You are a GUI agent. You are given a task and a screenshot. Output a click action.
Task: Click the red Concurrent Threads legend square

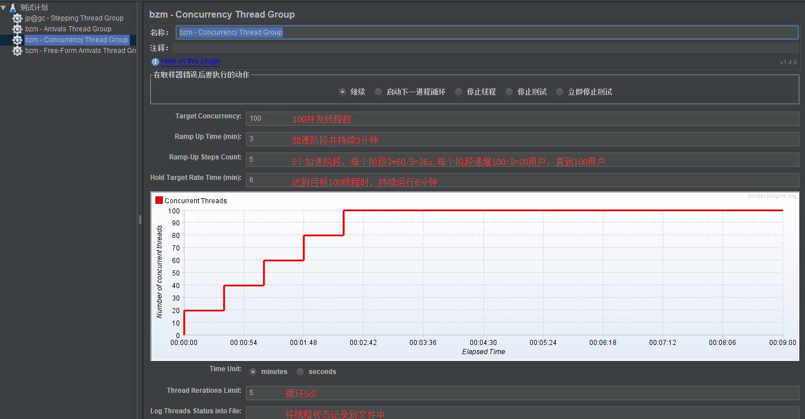pyautogui.click(x=159, y=200)
